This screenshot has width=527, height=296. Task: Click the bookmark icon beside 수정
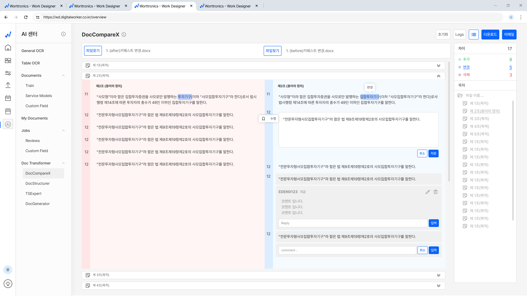[x=263, y=119]
